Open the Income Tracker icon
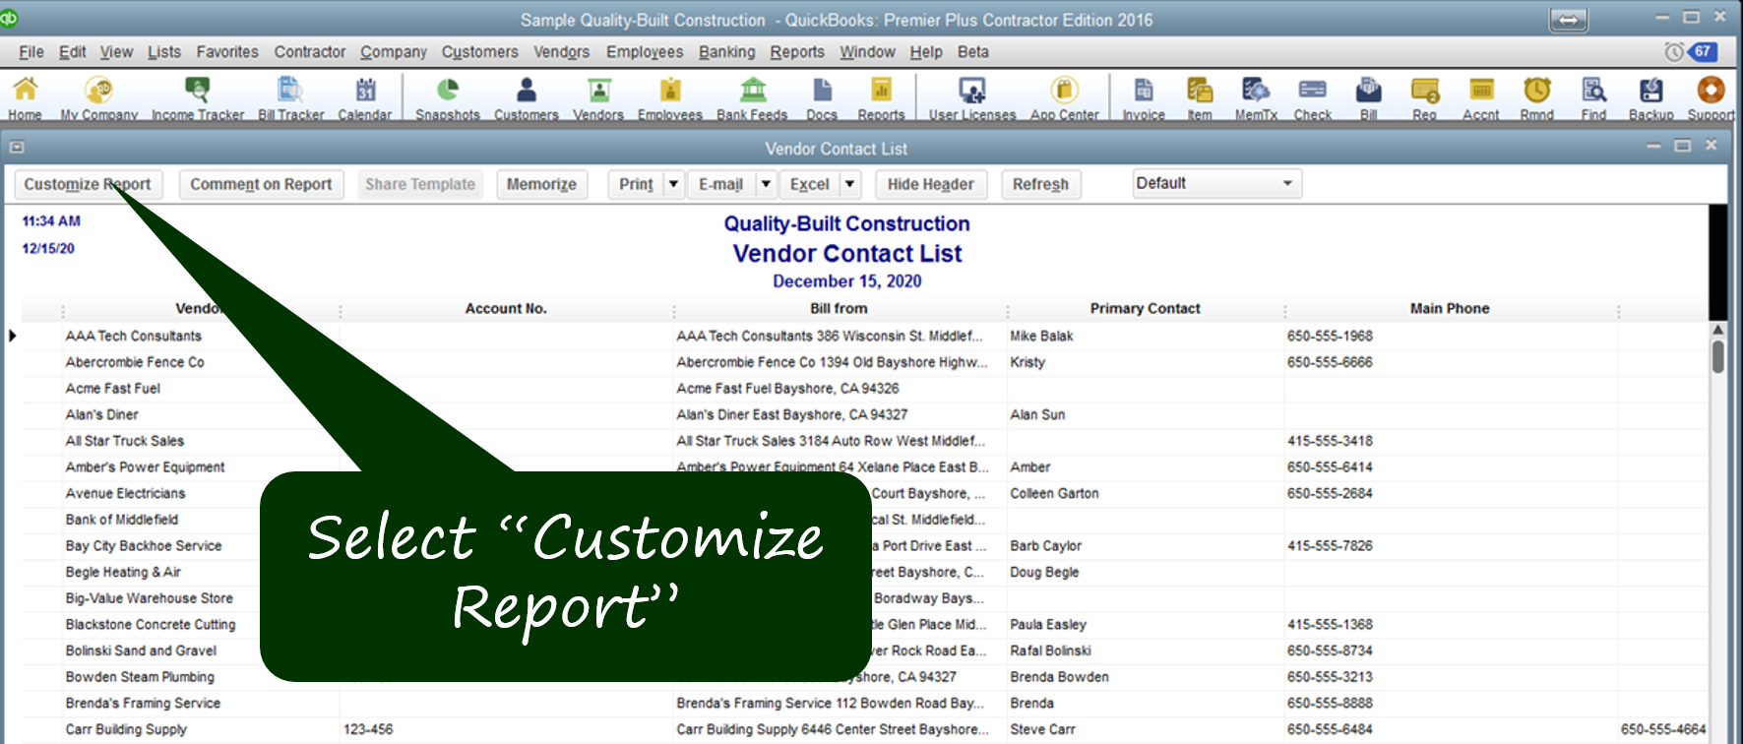Screen dimensions: 1743x744 click(x=197, y=96)
